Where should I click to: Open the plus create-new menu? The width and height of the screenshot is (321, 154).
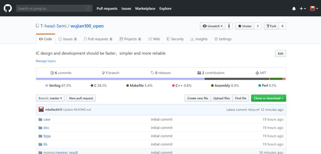[x=302, y=9]
